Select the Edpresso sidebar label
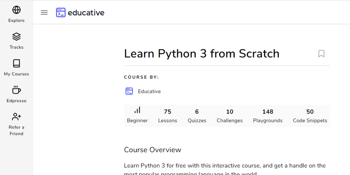Viewport: 350px width, 175px height. pyautogui.click(x=17, y=100)
